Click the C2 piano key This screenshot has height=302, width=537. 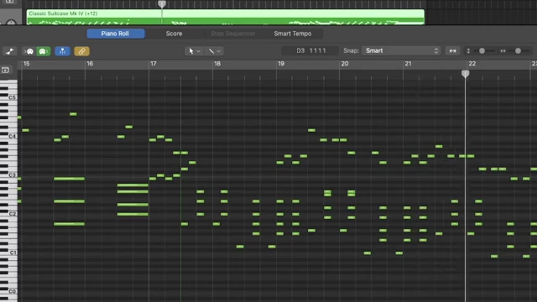9,214
